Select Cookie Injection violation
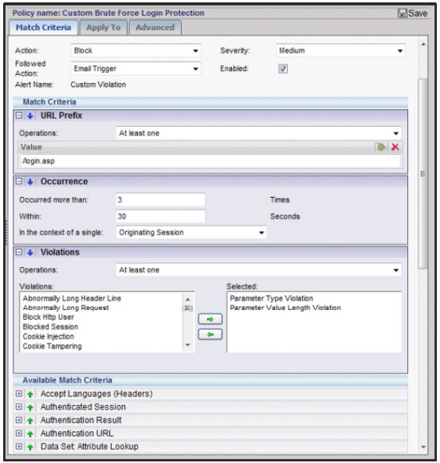The width and height of the screenshot is (440, 463). [49, 336]
